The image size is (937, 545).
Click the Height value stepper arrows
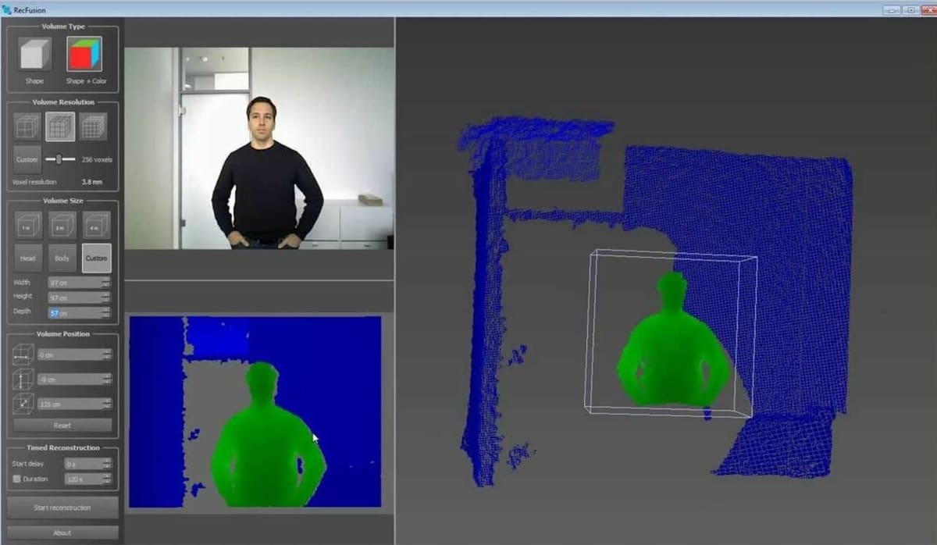point(106,297)
